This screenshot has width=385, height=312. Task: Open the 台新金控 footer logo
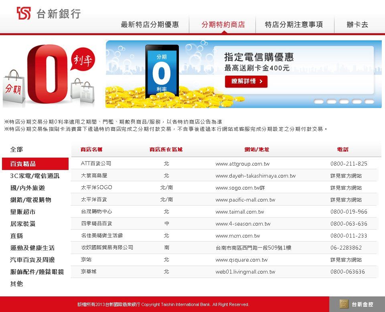point(357,304)
